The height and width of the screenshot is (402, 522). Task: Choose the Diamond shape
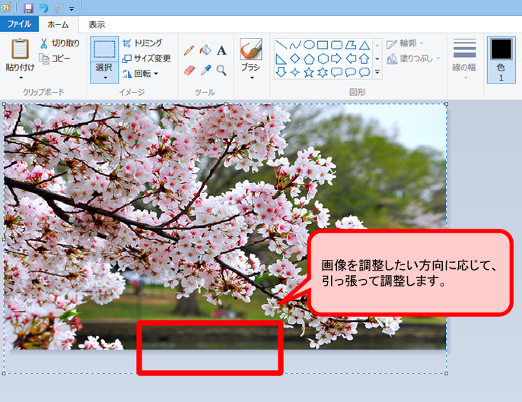point(295,59)
